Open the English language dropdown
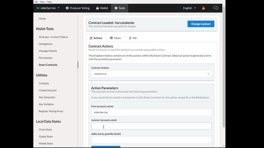The height and width of the screenshot is (148, 264). point(189,8)
